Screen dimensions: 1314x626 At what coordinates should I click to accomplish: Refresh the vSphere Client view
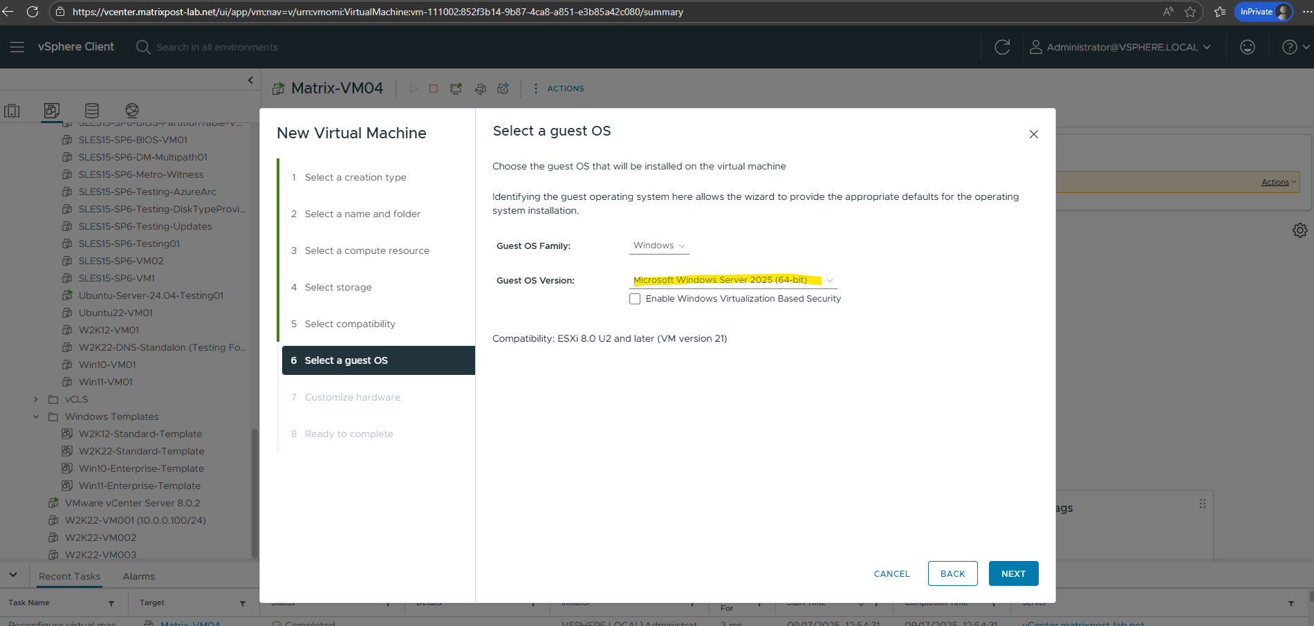tap(1002, 47)
